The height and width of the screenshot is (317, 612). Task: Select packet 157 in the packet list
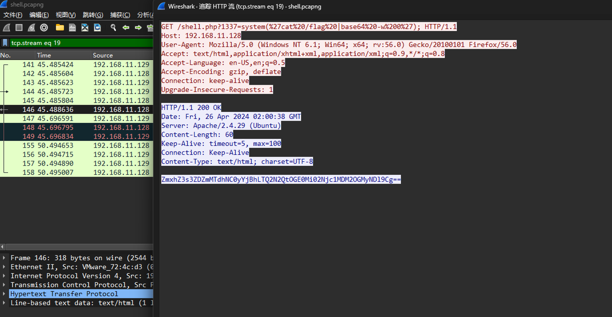(x=76, y=164)
